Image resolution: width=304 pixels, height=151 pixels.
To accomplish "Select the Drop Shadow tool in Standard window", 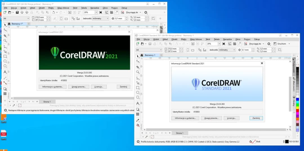I will tap(138, 109).
